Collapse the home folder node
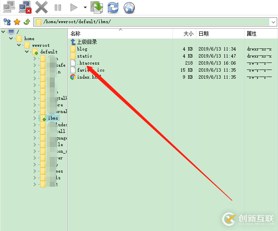The width and height of the screenshot is (278, 231). click(x=11, y=38)
